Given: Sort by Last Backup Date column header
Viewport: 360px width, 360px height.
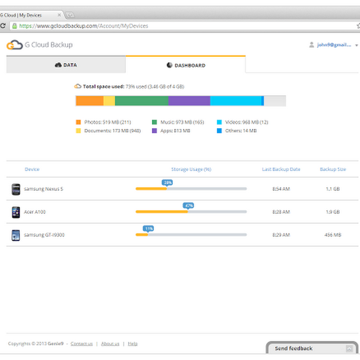Looking at the screenshot, I should [x=281, y=169].
